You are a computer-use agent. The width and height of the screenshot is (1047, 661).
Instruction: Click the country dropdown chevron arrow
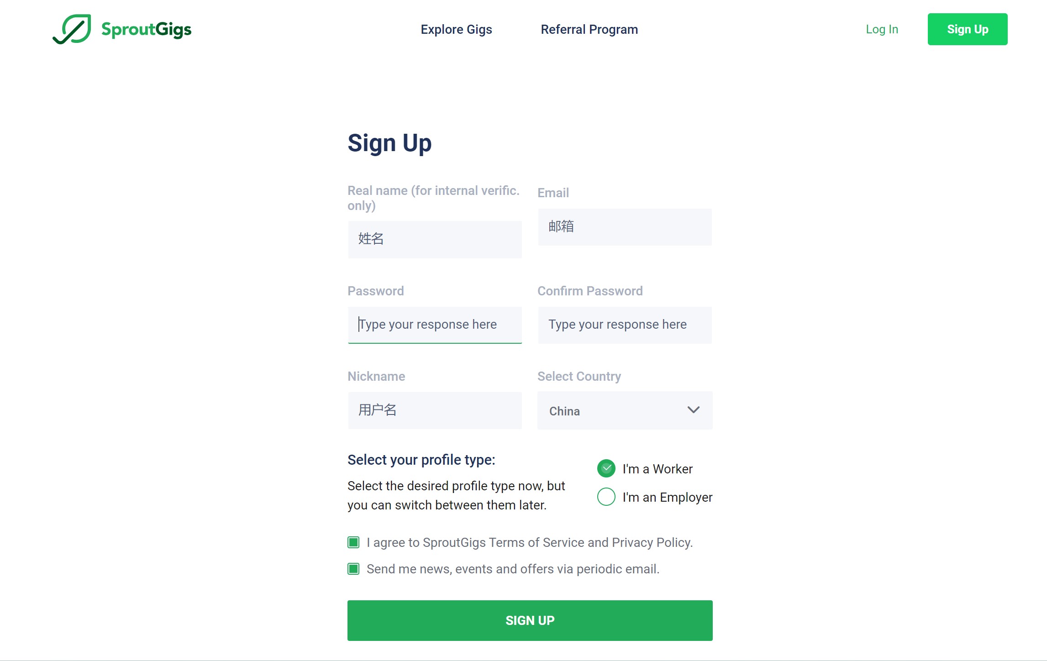pos(693,410)
